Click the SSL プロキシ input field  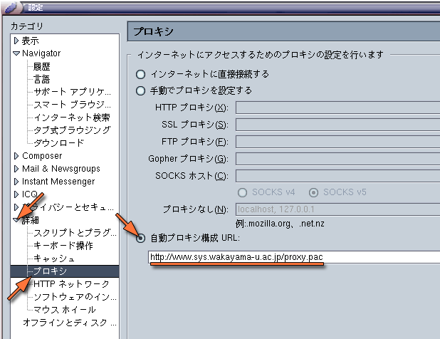coord(338,125)
